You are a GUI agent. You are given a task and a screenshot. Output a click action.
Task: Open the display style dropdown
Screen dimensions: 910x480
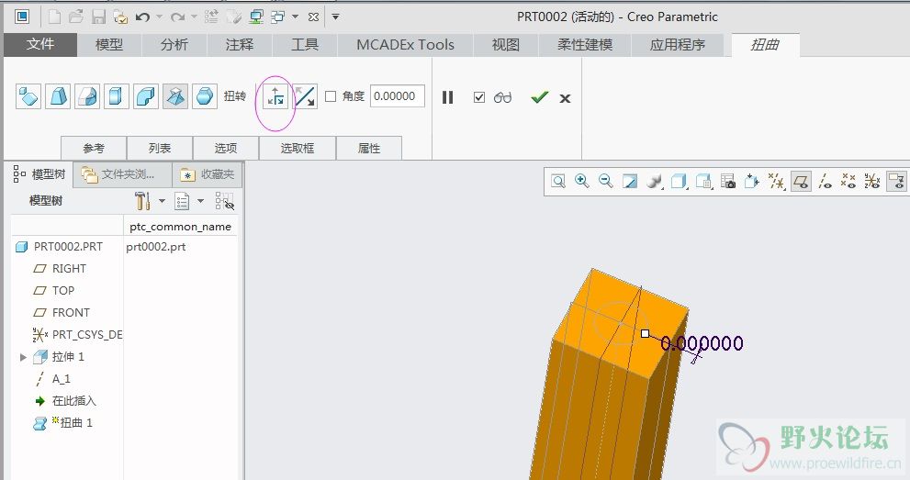tap(679, 182)
